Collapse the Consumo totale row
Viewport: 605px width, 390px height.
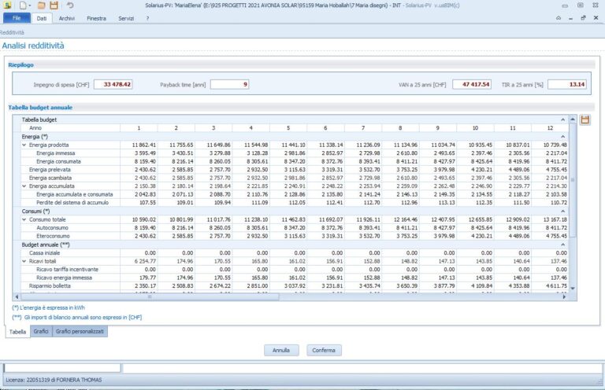(24, 220)
